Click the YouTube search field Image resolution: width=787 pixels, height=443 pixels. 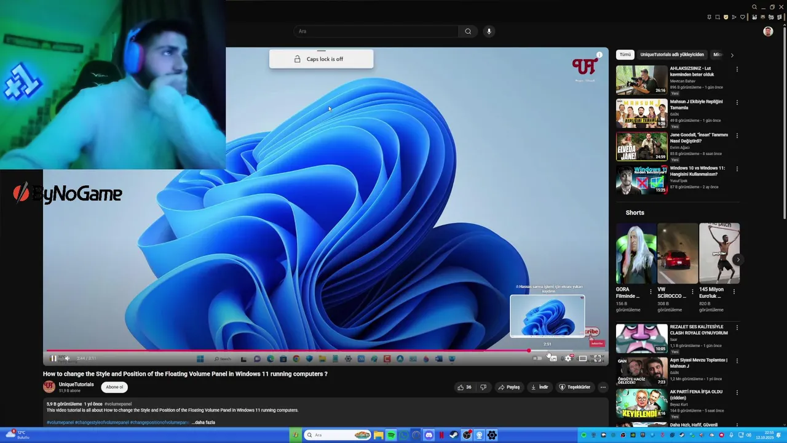376,31
